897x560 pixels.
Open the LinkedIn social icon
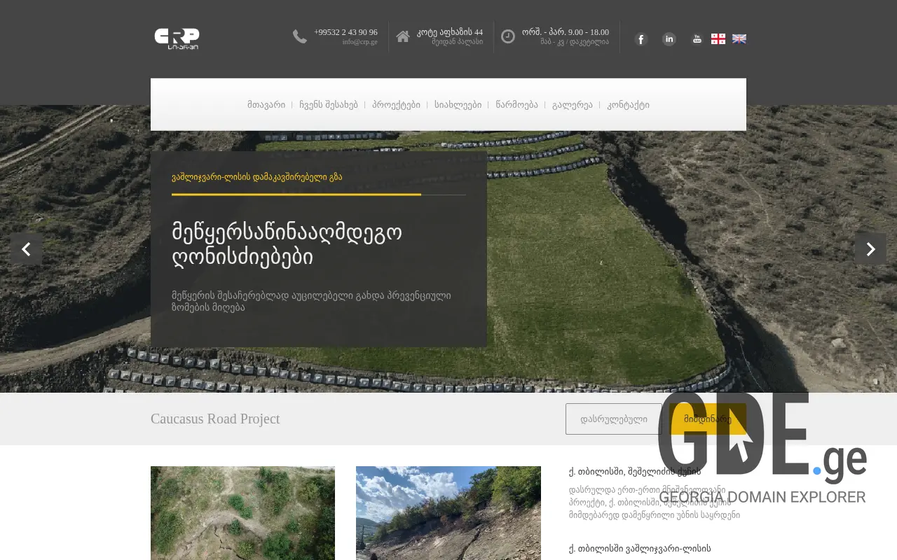tap(669, 38)
